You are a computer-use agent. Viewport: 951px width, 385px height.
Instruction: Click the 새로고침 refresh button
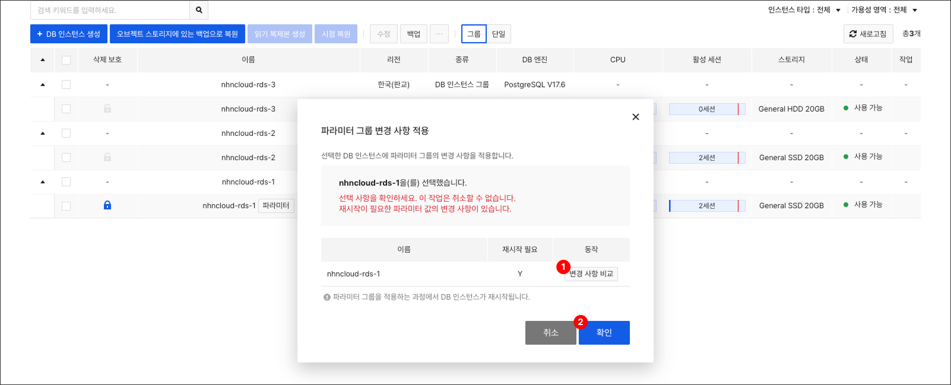click(x=868, y=34)
